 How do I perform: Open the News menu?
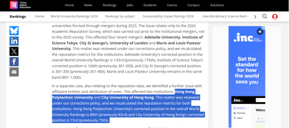click(88, 5)
